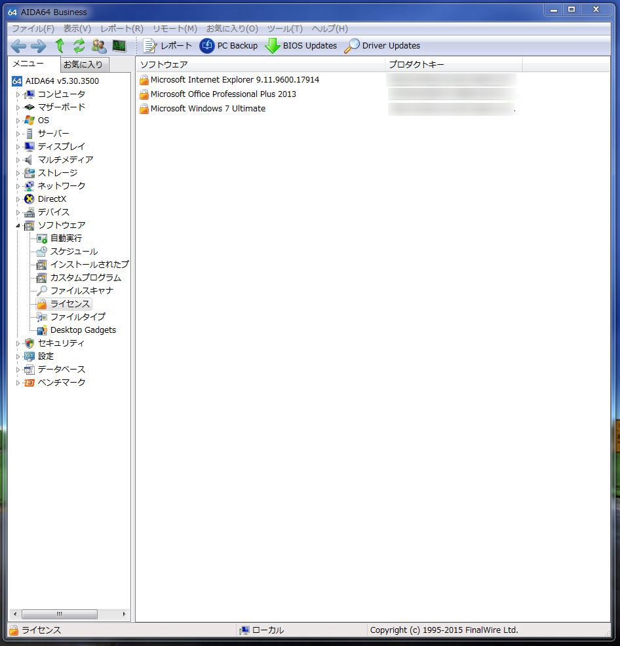The width and height of the screenshot is (620, 646).
Task: Click the Back arrow toolbar icon
Action: coord(18,46)
